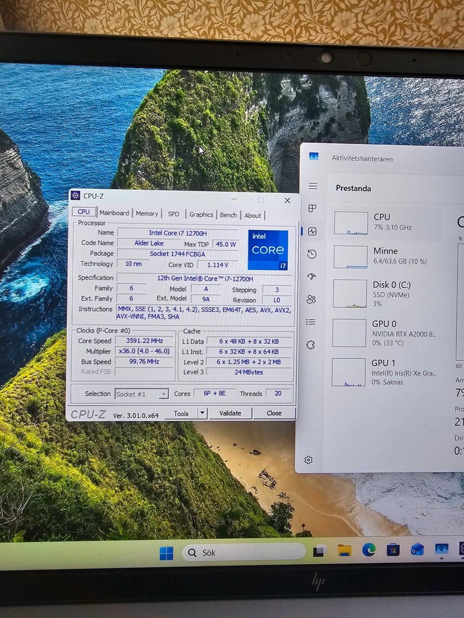Select the Minne memory graph thumbnail

350,257
